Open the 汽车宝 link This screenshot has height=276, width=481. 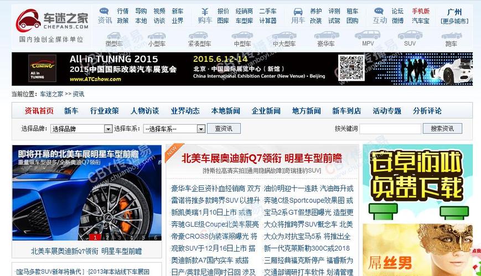(421, 21)
